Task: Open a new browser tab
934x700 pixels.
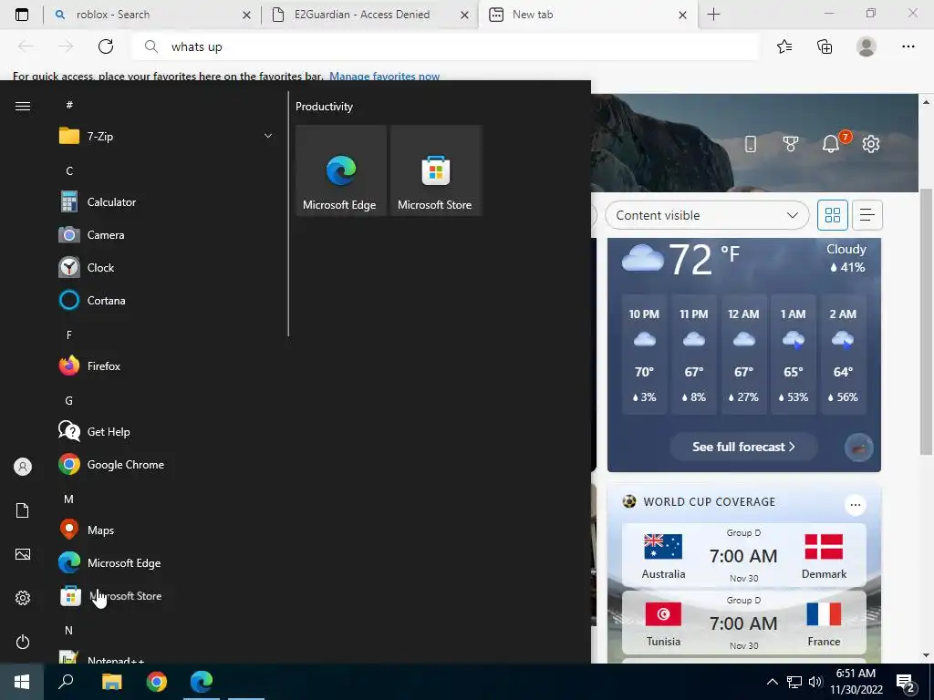Action: (713, 15)
